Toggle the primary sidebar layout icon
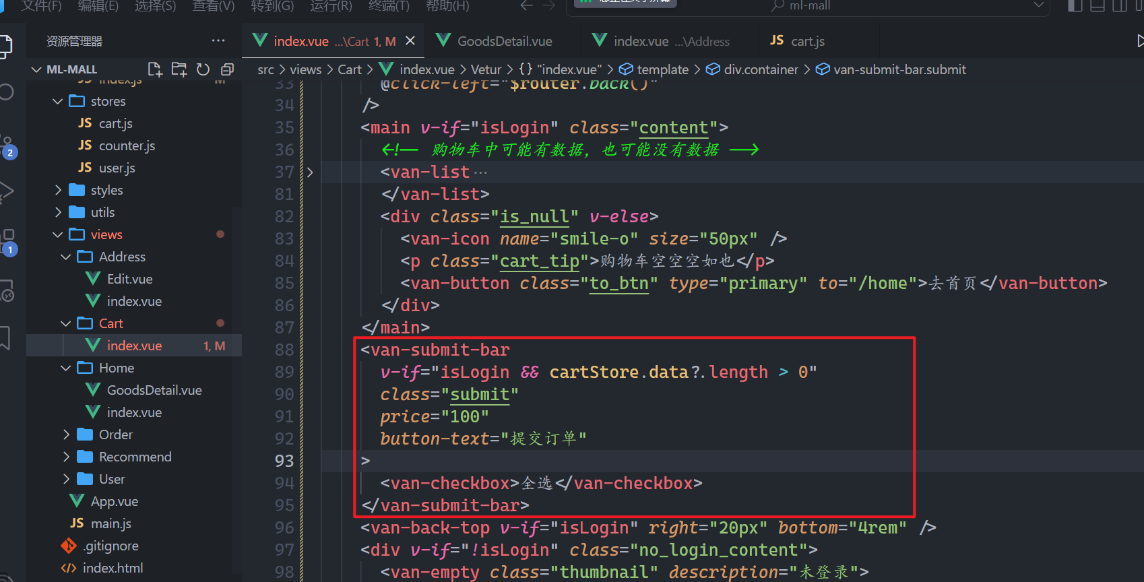This screenshot has width=1144, height=582. click(x=1075, y=5)
